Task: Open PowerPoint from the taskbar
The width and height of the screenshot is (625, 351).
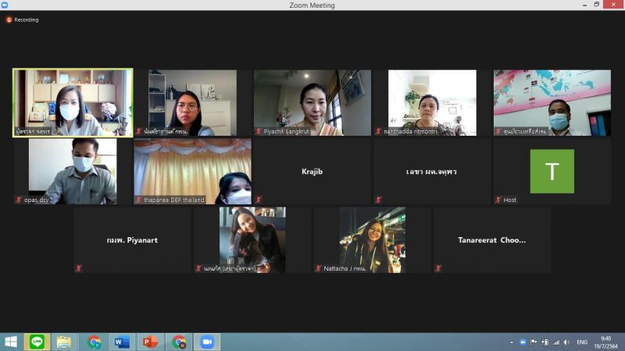Action: pos(150,342)
